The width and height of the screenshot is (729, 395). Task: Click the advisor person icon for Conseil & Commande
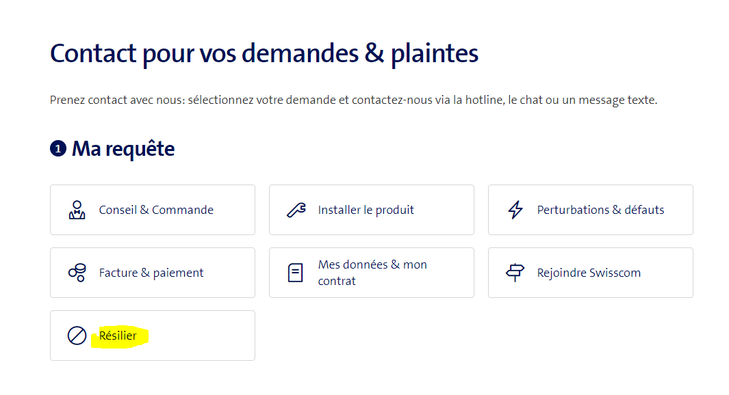point(77,210)
